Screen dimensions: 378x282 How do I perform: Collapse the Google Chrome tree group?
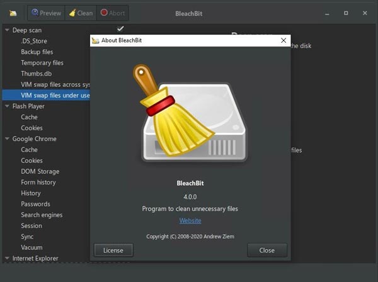[7, 138]
